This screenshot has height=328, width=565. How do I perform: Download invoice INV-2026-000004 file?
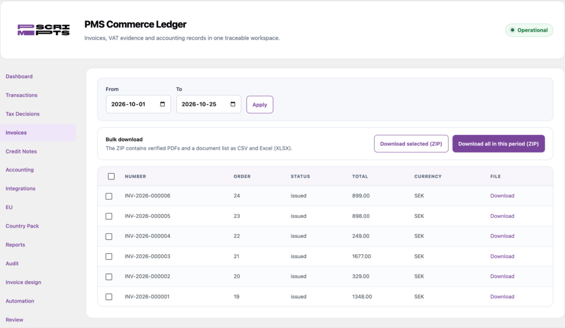pos(502,236)
